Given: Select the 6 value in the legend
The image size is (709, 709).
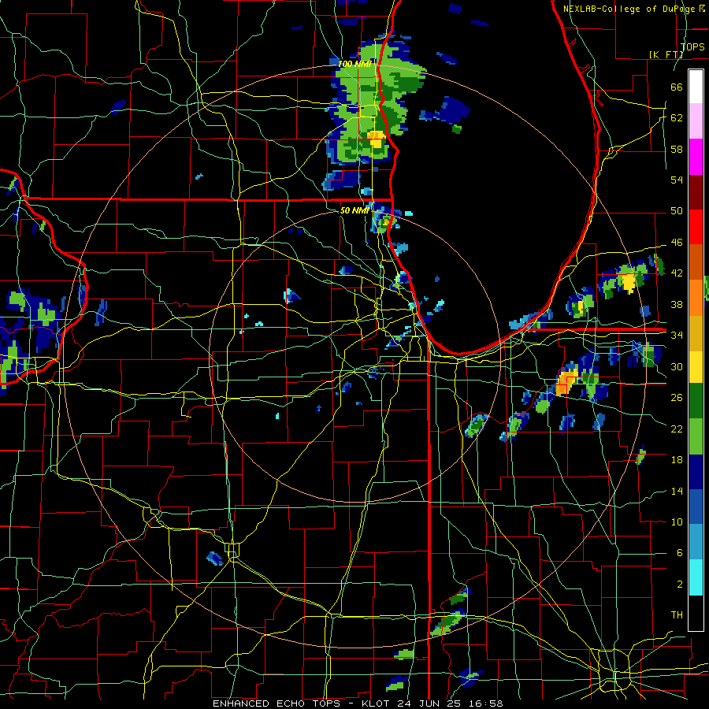Looking at the screenshot, I should point(680,553).
